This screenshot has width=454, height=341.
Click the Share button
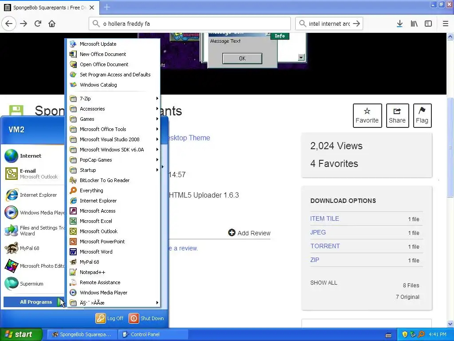pos(397,115)
